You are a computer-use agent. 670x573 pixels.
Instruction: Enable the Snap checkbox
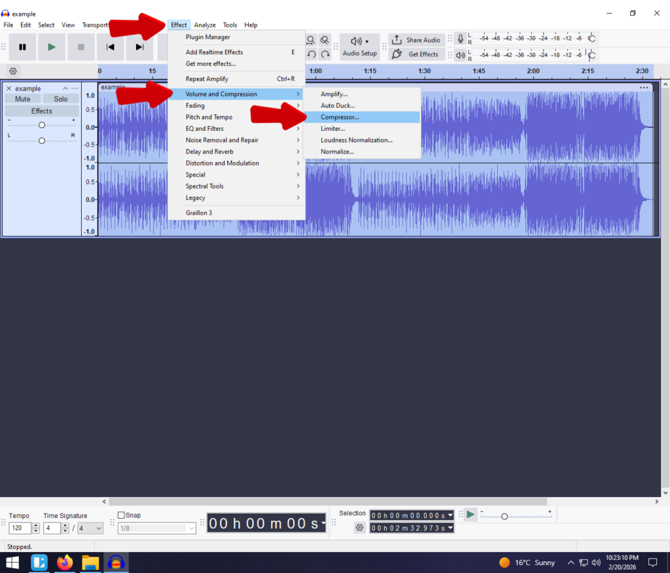[121, 515]
